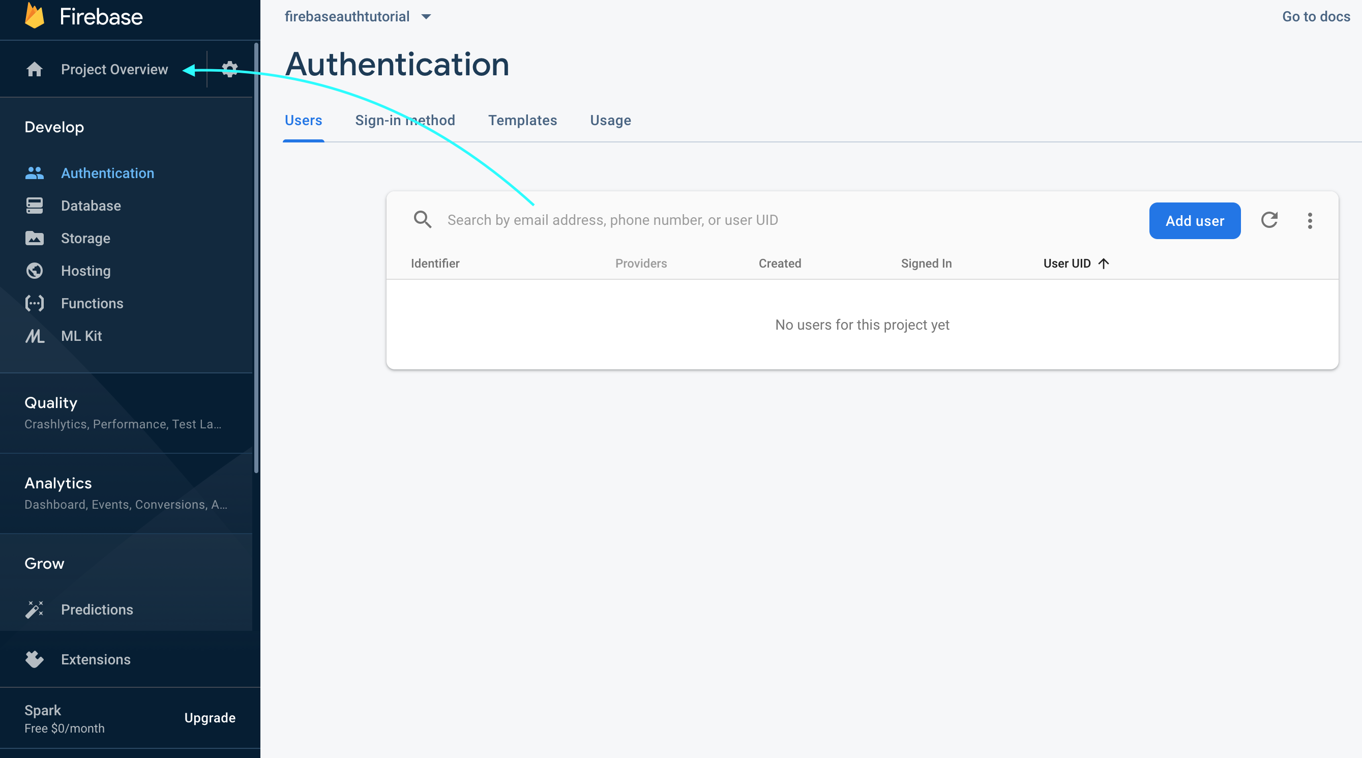Click the Add user button

1194,221
